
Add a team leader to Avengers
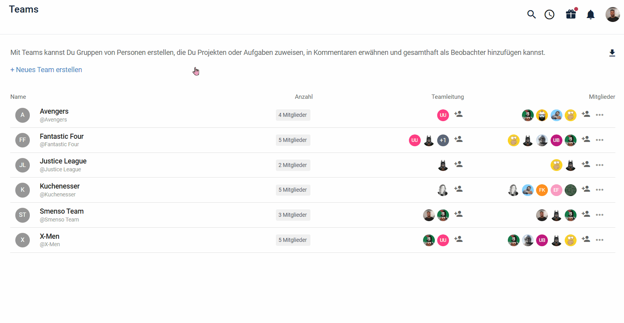pyautogui.click(x=458, y=114)
